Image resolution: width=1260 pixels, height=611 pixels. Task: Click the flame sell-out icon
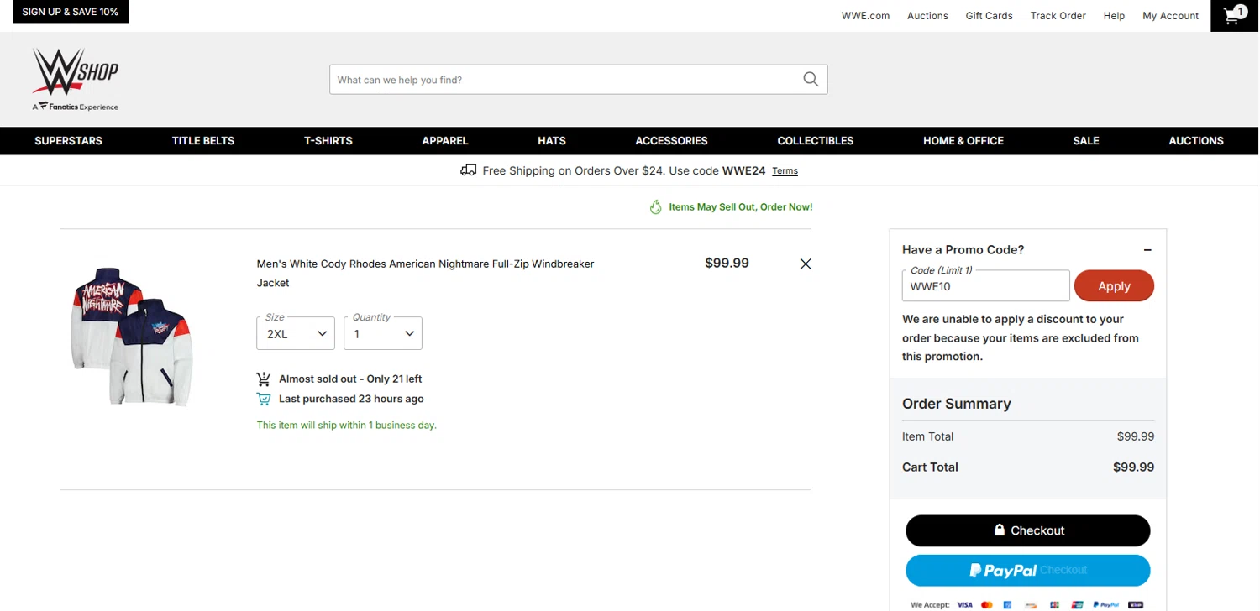(x=656, y=206)
